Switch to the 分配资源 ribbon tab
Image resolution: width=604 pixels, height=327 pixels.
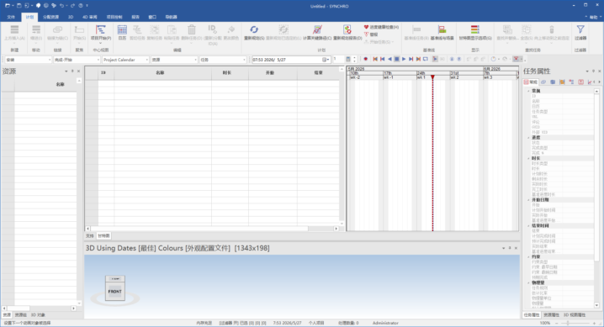tap(50, 17)
